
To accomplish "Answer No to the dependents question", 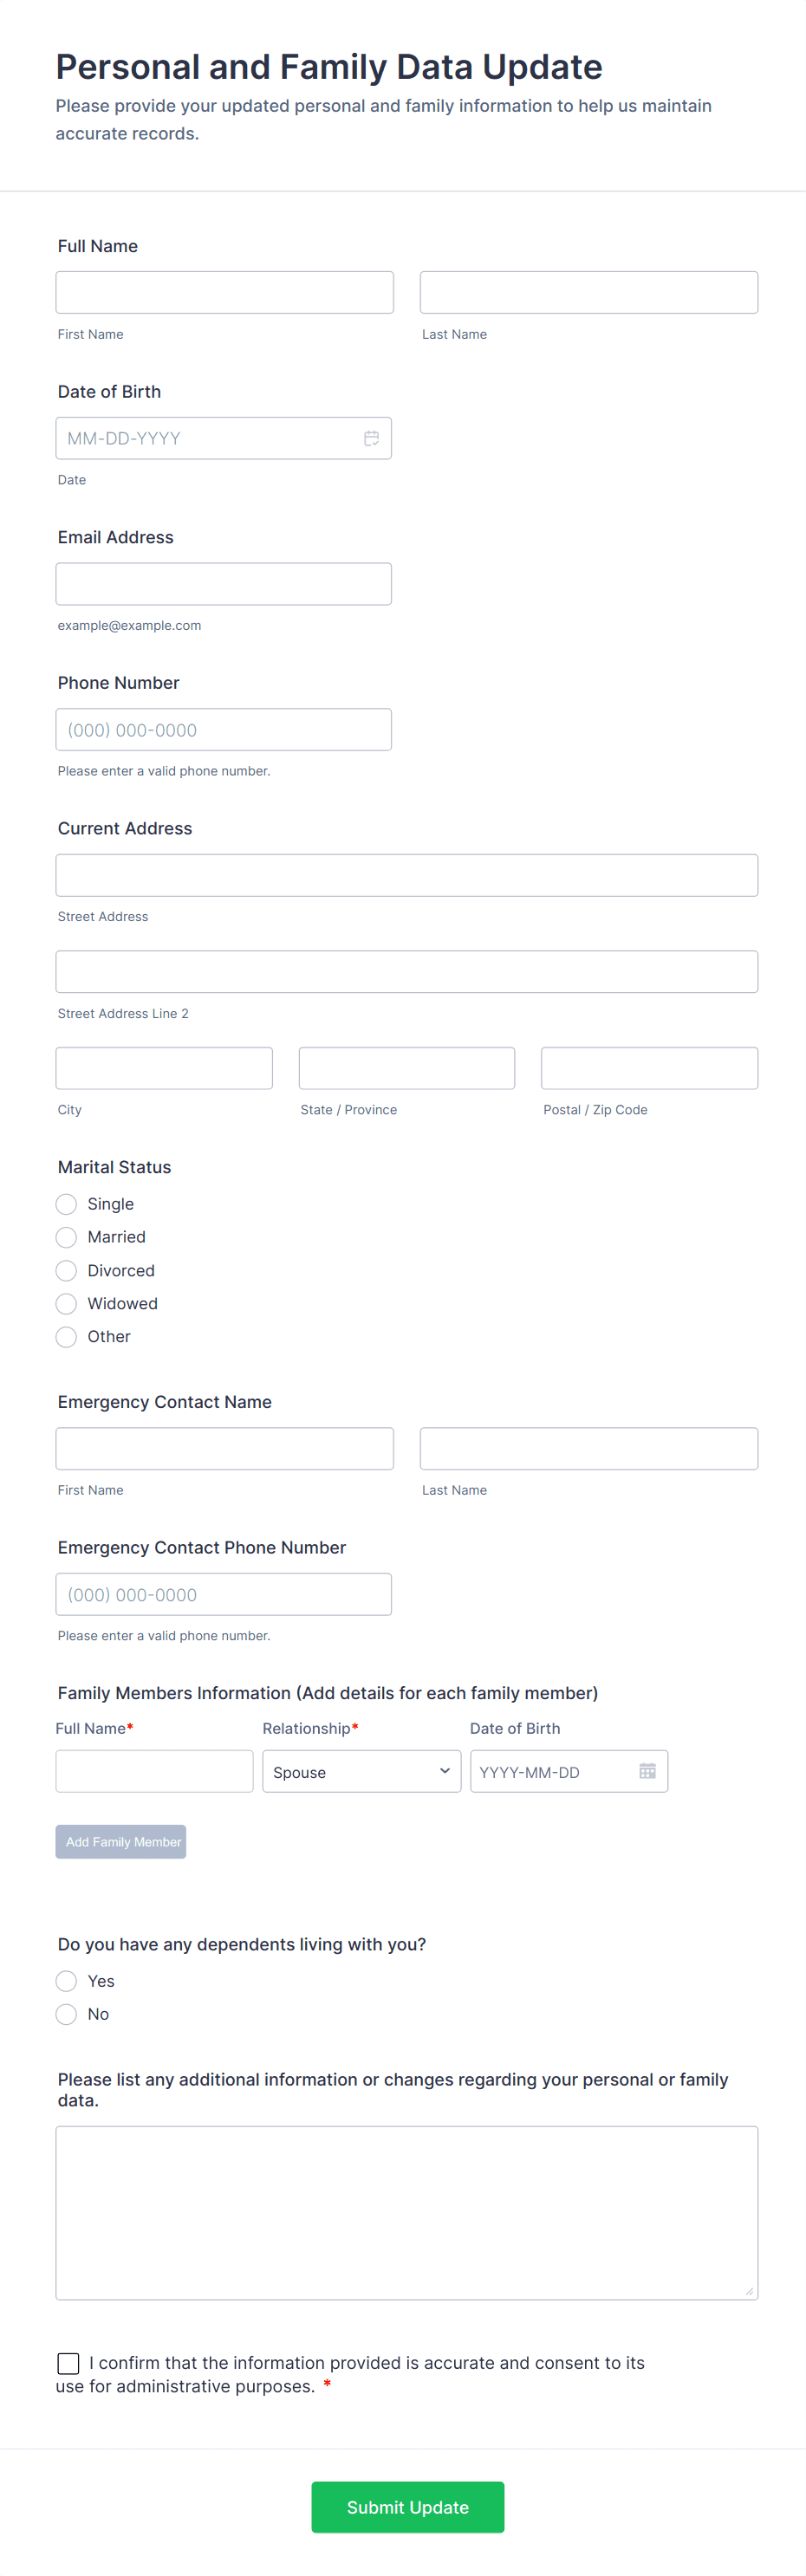I will 66,2014.
